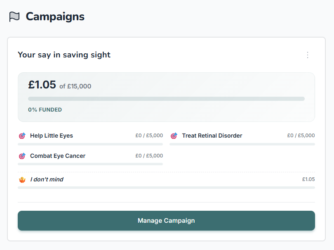Click target icon beside Treat Retinal Disorder
Screen dimensions: 334x250
coord(174,136)
